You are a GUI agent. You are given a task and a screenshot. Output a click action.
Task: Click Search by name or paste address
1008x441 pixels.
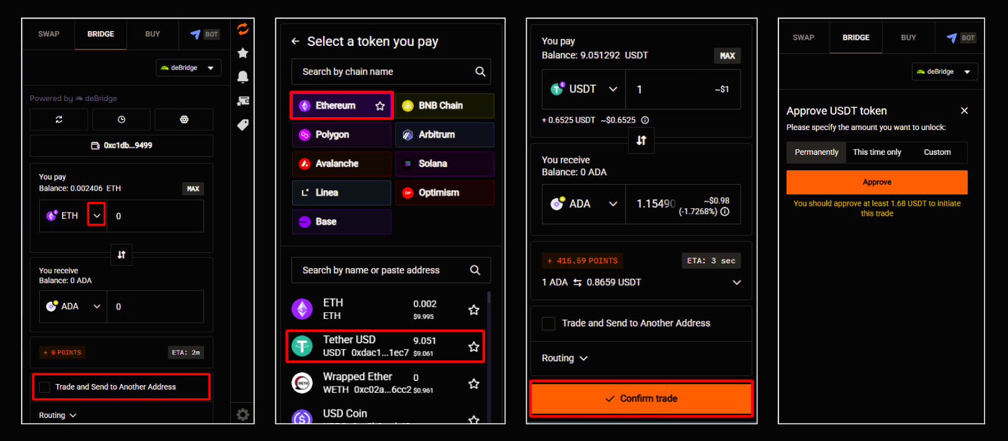391,270
